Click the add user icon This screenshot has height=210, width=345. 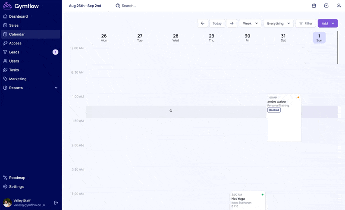pyautogui.click(x=339, y=6)
